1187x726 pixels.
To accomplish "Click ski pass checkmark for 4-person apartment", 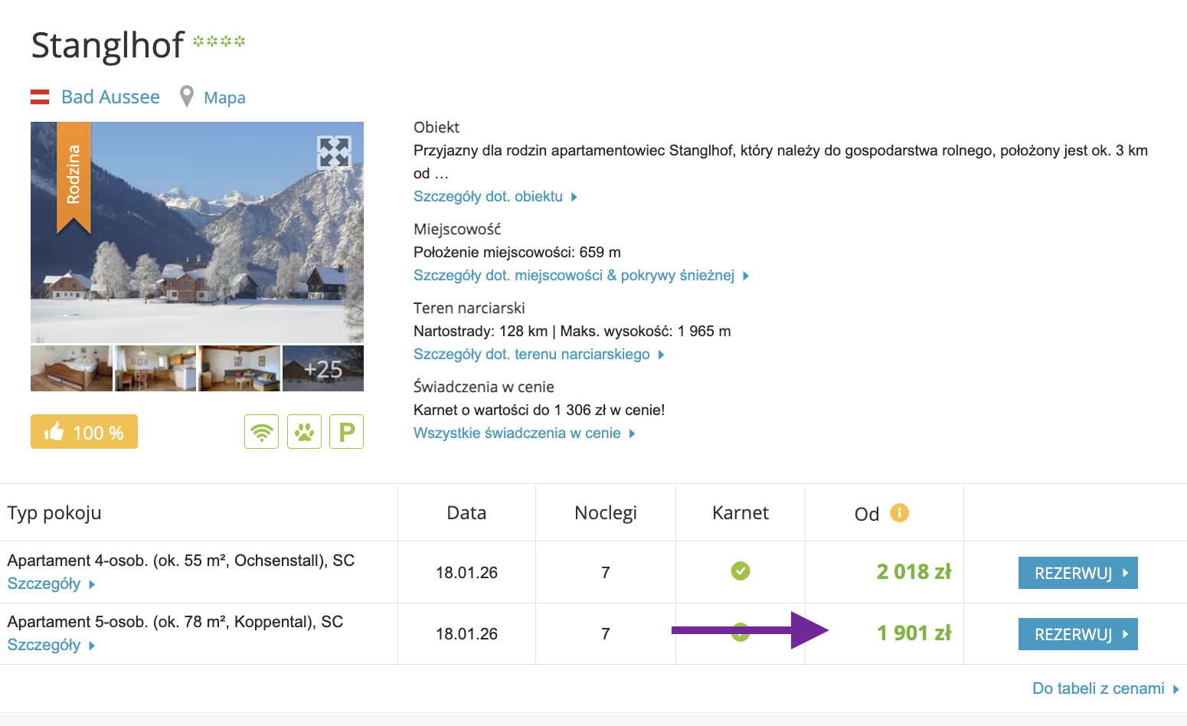I will (x=740, y=571).
